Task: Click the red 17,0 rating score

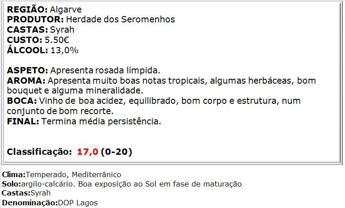Action: [87, 152]
